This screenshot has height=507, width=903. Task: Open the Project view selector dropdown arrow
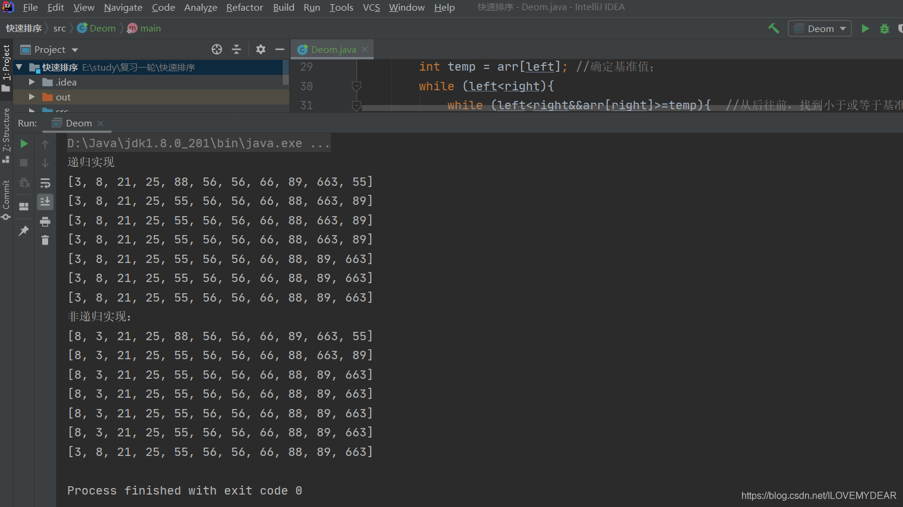coord(75,50)
